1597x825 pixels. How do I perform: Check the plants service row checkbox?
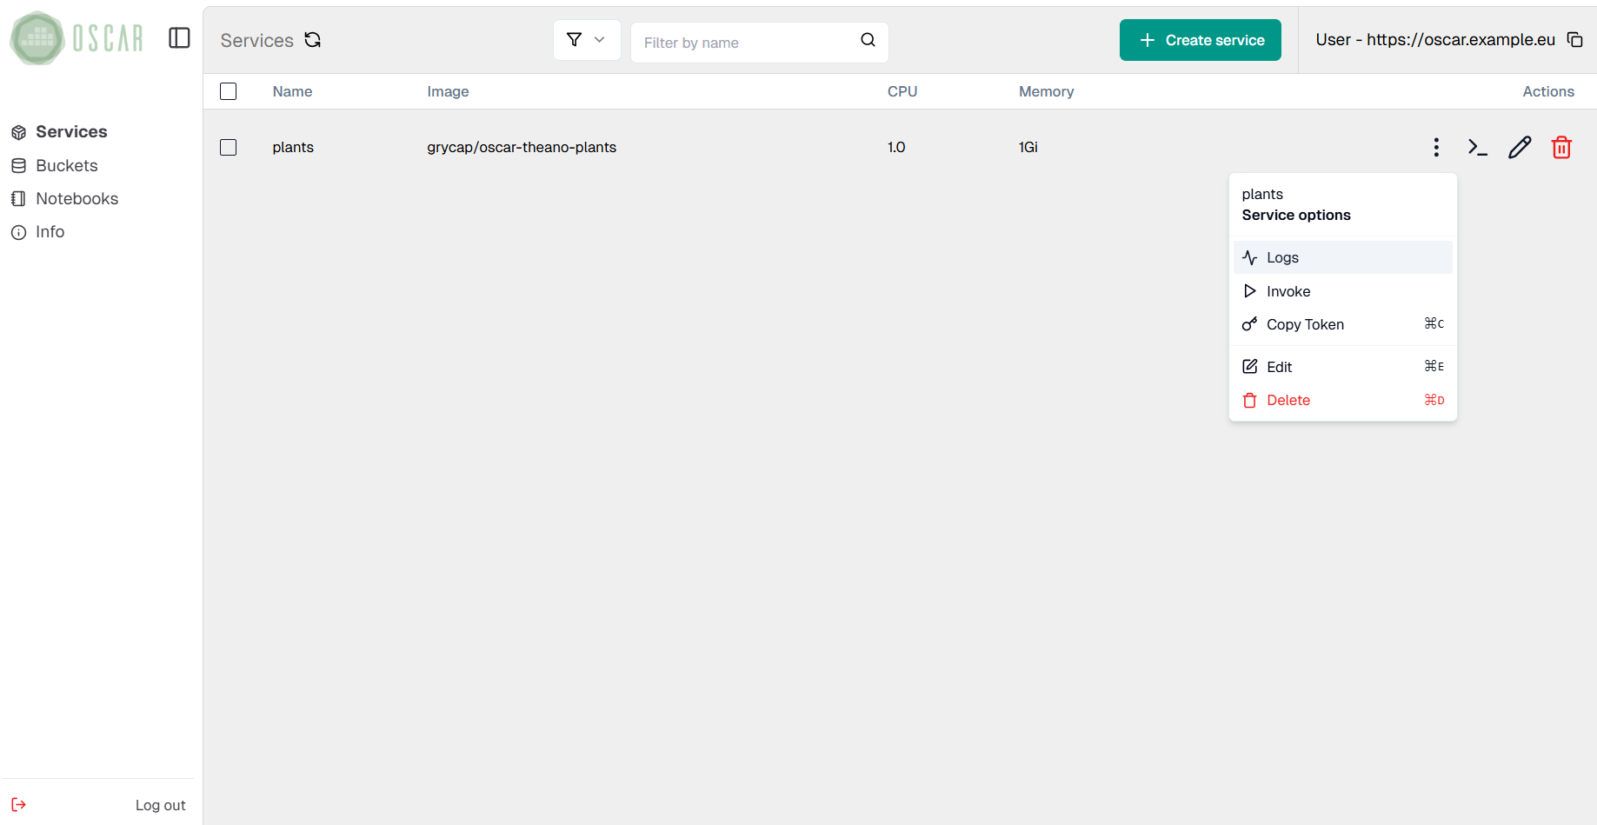[229, 148]
